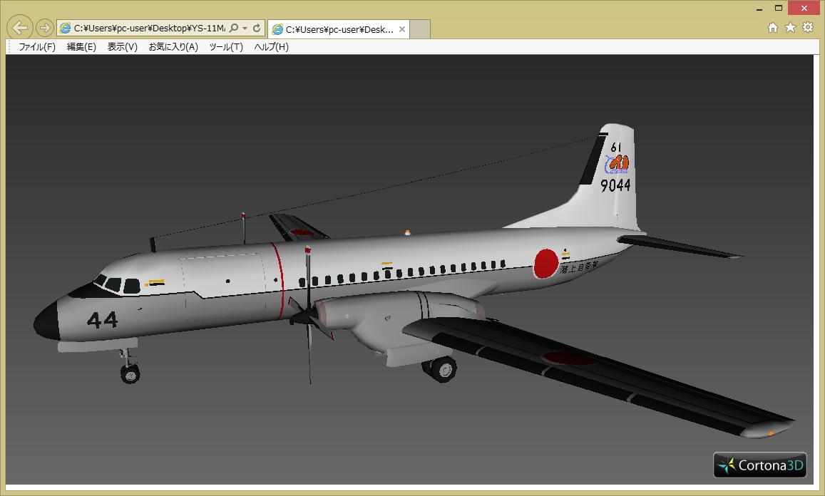
Task: Open a new tab with the blank tab button
Action: 421,29
